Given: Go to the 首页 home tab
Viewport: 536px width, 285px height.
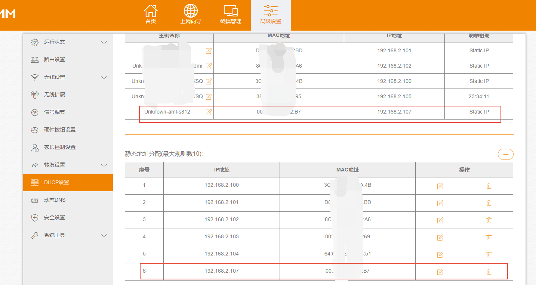Looking at the screenshot, I should click(x=151, y=15).
